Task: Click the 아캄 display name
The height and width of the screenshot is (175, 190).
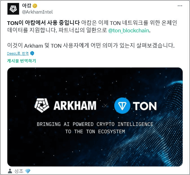Action: coord(27,6)
